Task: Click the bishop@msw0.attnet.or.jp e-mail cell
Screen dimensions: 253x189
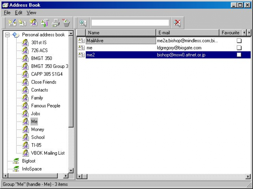Action: coord(181,55)
